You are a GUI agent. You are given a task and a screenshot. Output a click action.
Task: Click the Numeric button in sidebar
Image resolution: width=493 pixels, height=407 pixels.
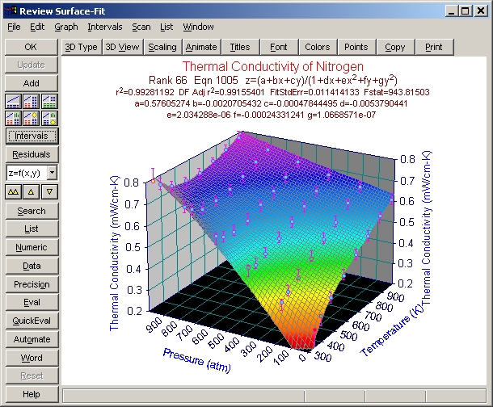[x=31, y=248]
